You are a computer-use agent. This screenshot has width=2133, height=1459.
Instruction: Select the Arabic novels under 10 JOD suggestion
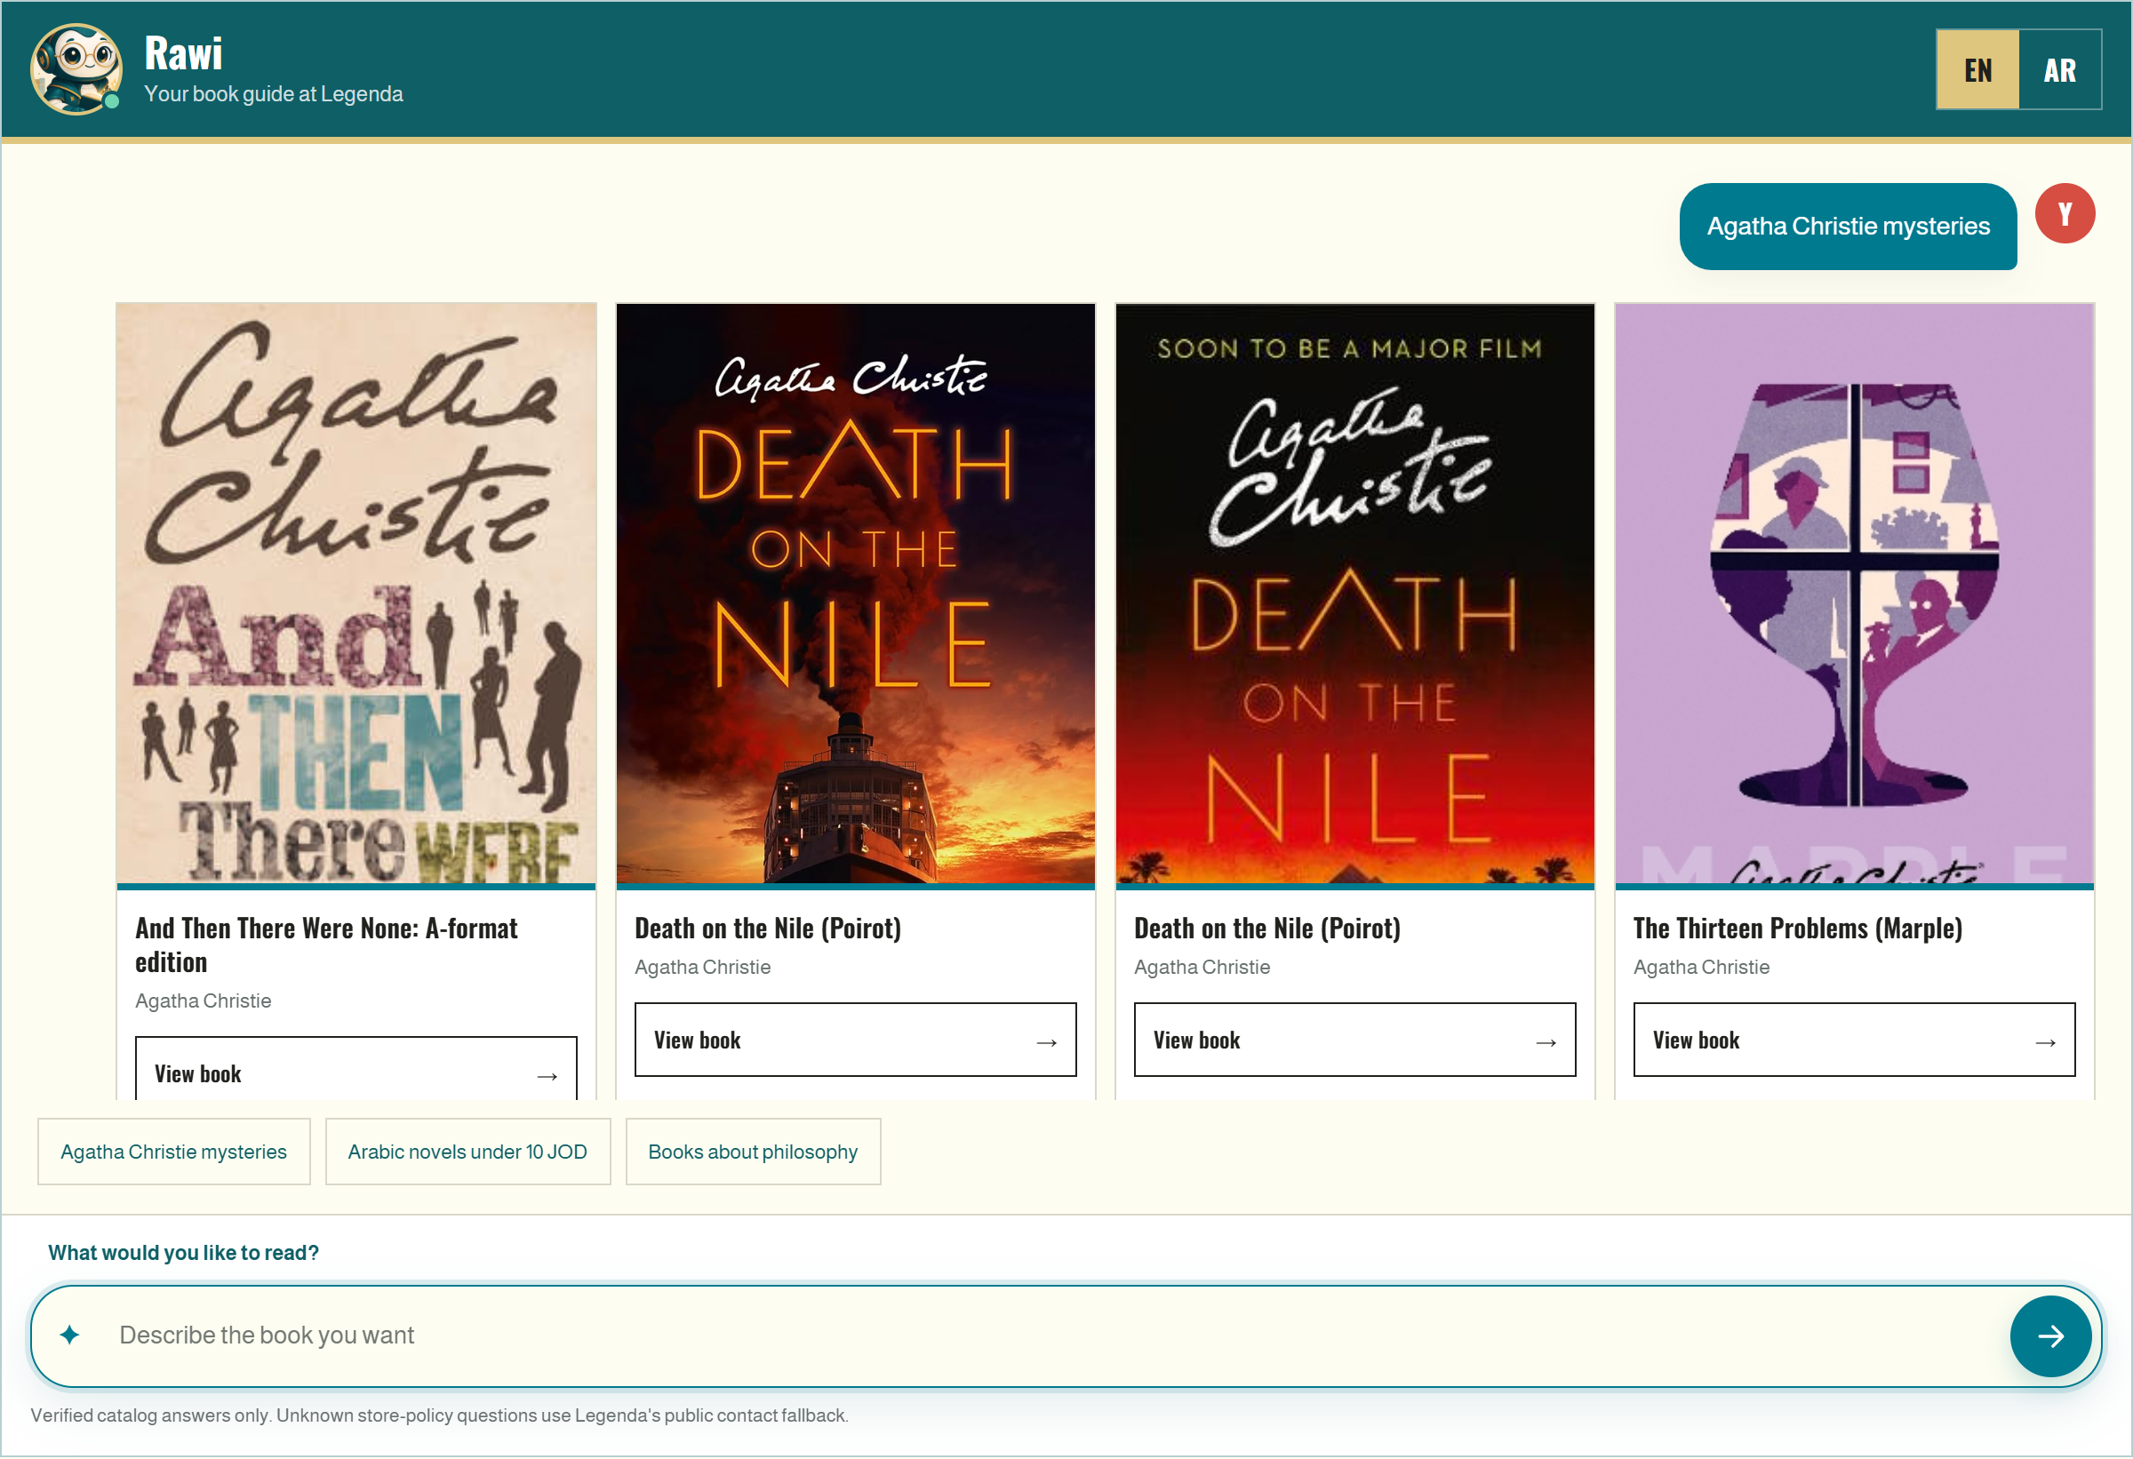467,1152
